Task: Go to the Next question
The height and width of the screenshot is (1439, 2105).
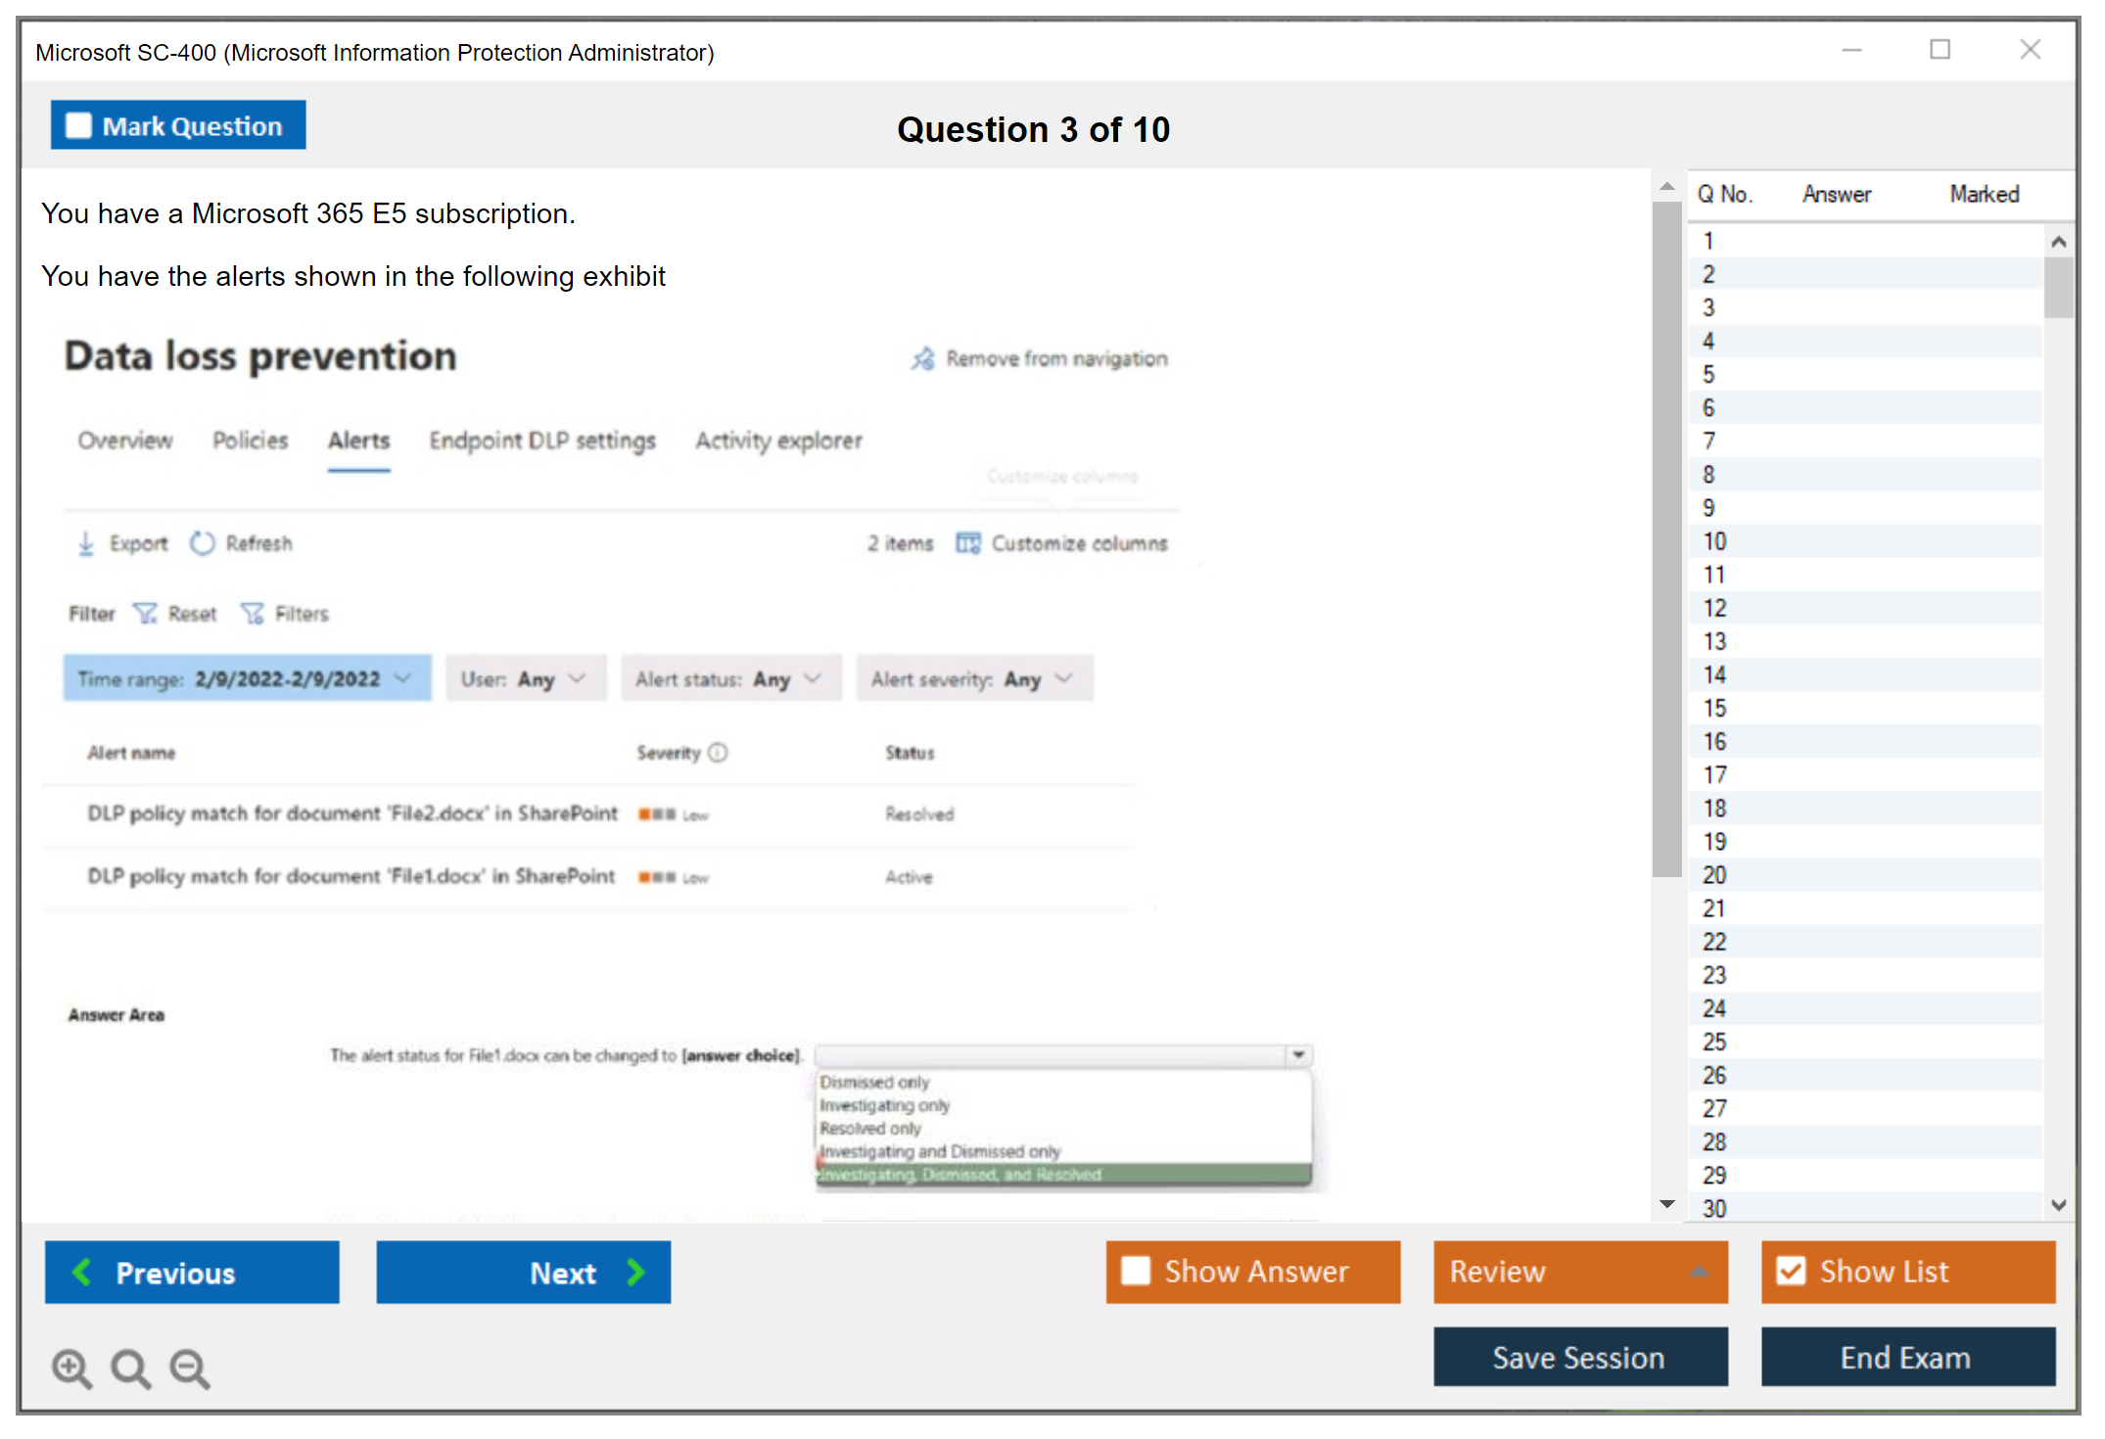Action: pyautogui.click(x=523, y=1272)
